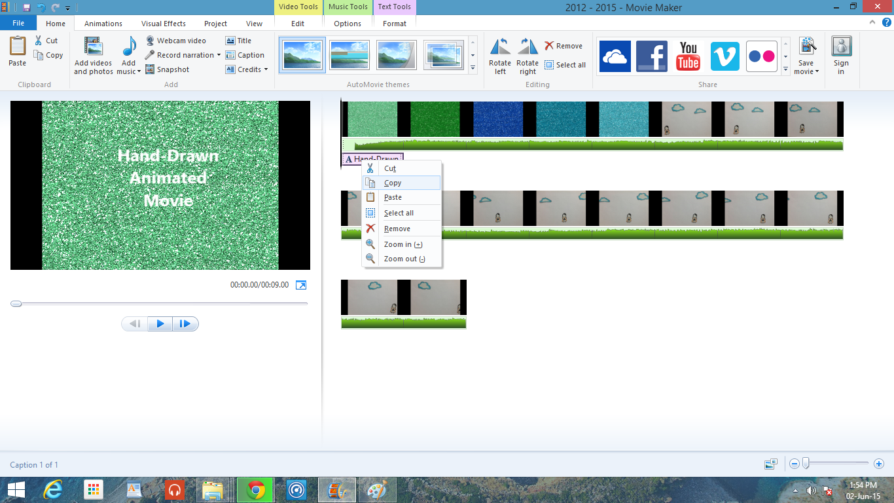This screenshot has width=894, height=503.
Task: Open the Add music dropdown arrow
Action: click(139, 72)
